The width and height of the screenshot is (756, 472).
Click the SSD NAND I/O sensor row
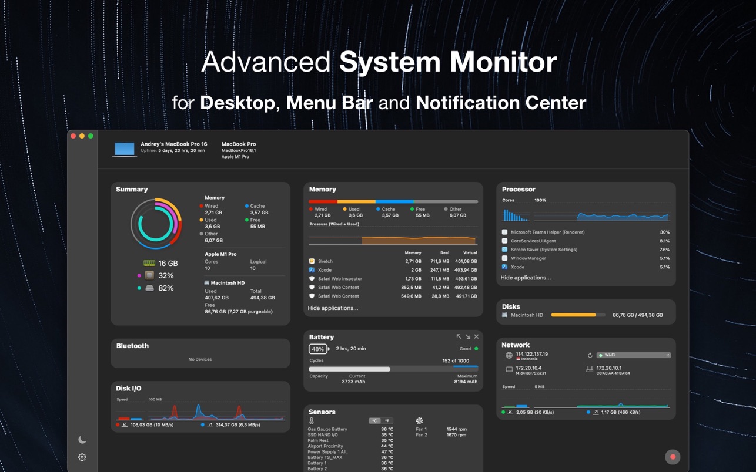(351, 435)
